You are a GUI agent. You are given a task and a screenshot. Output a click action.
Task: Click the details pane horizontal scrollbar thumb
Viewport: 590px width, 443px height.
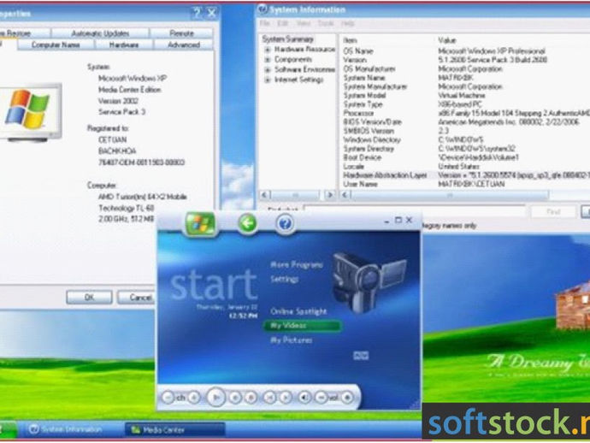click(x=450, y=195)
